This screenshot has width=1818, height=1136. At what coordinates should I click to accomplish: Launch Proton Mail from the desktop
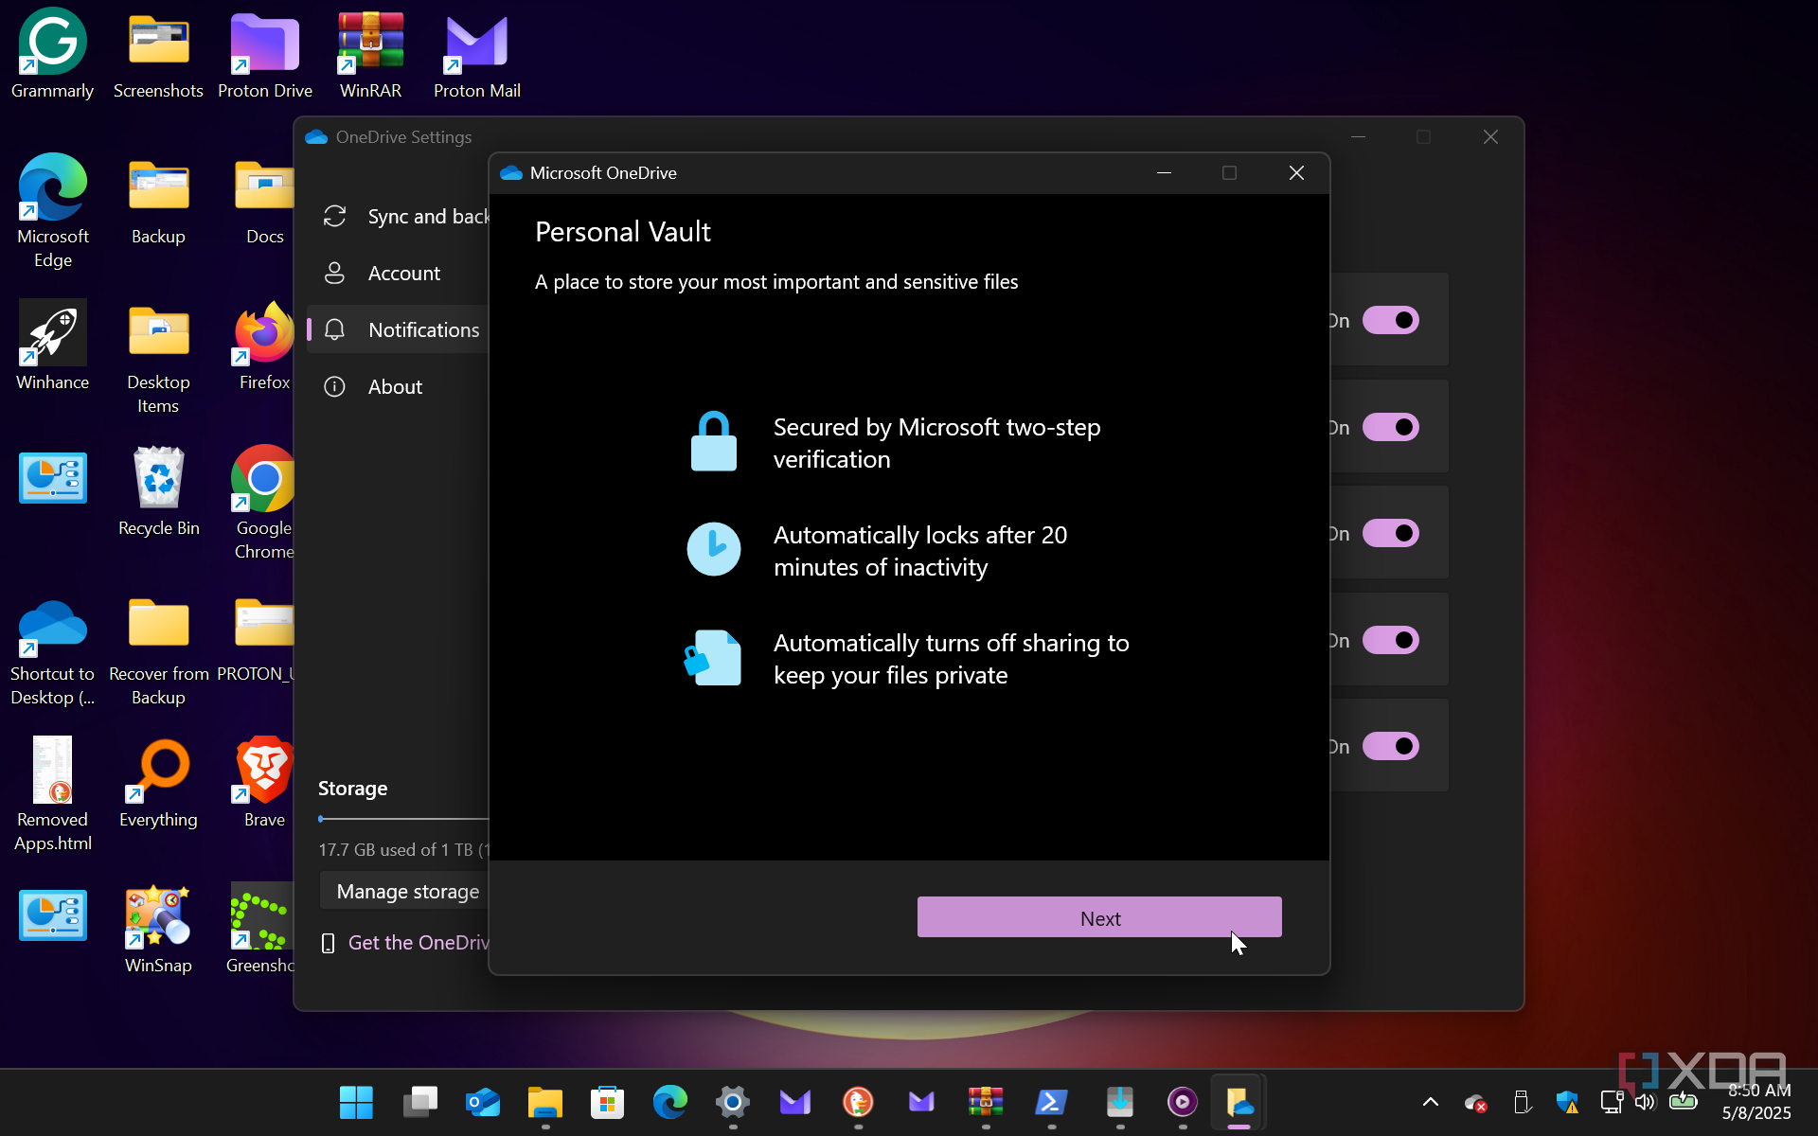coord(476,43)
